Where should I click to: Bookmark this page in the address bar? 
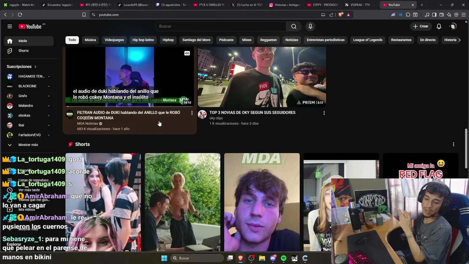coord(84,15)
